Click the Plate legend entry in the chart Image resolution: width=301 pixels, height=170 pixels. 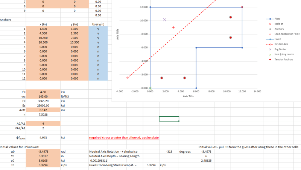(x=273, y=19)
